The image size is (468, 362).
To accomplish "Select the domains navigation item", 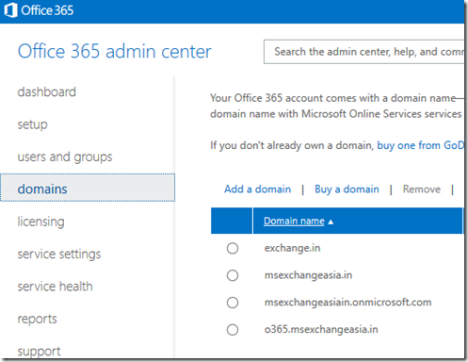I will click(88, 188).
